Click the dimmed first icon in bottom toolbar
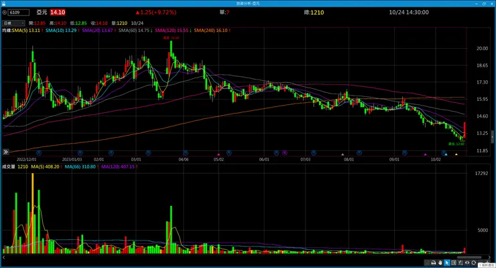This screenshot has height=268, width=496. pos(427,263)
